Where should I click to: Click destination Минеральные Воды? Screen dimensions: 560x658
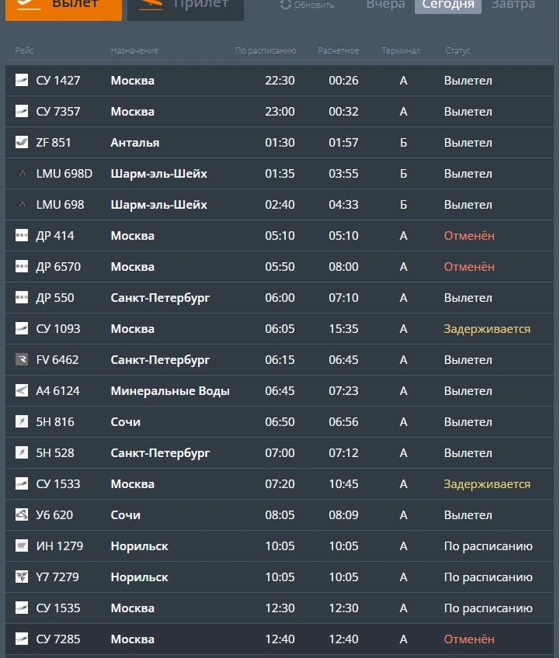pos(170,391)
